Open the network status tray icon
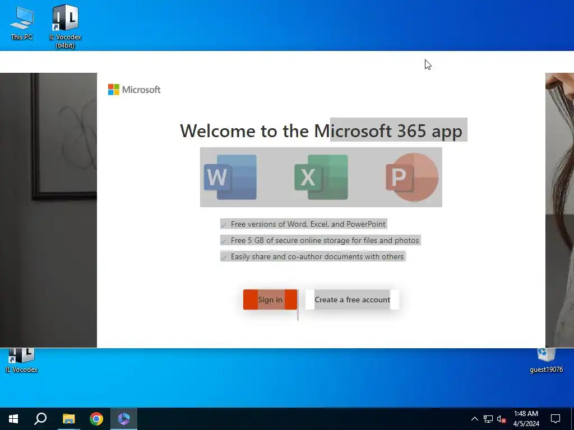 coord(488,419)
